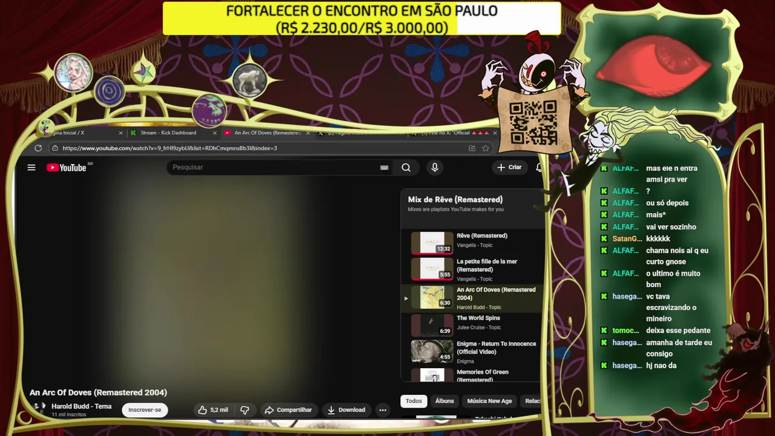Click Inscrever-se to subscribe
Screen dimensions: 775x436
(x=145, y=410)
